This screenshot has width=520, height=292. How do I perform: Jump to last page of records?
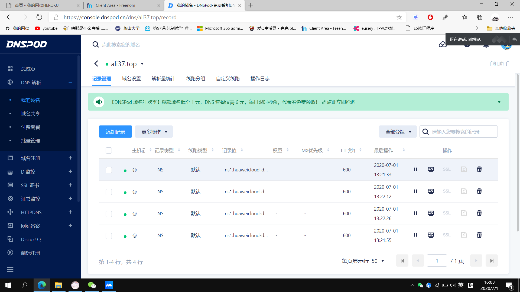(x=492, y=261)
